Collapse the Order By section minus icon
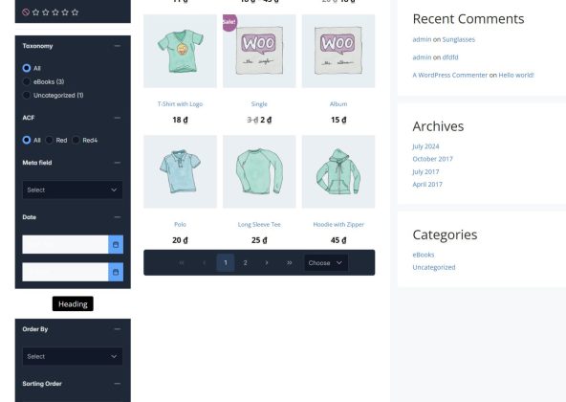 pyautogui.click(x=118, y=329)
